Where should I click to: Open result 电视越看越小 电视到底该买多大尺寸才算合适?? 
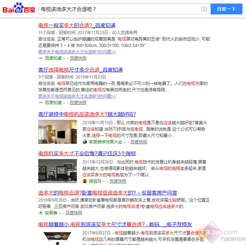pos(115,224)
